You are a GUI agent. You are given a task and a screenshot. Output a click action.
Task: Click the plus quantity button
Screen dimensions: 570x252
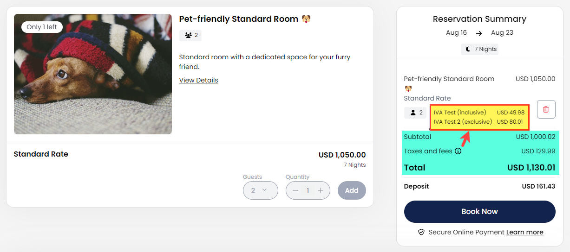(321, 190)
